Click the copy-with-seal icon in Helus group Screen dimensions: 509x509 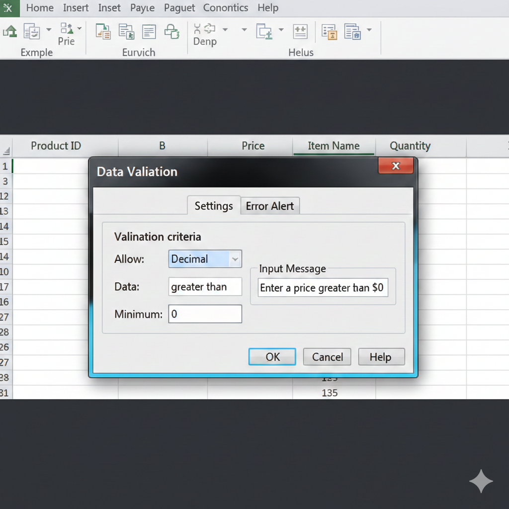click(354, 31)
